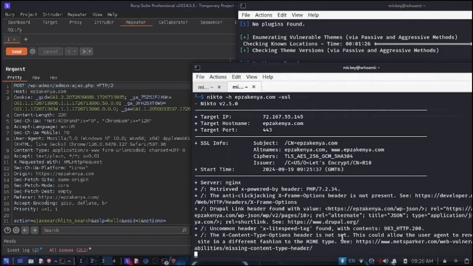473x266 pixels.
Task: Open View menu in front terminal
Action: (252, 77)
